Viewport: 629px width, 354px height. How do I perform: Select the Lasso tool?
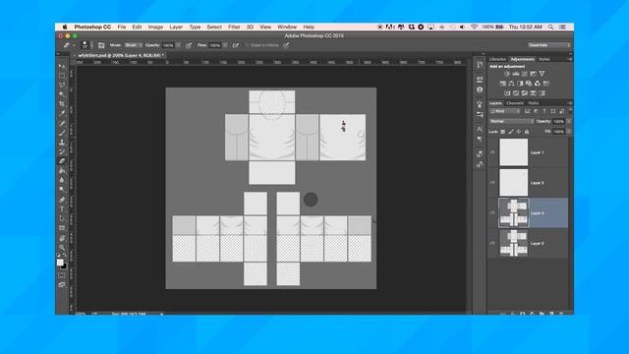click(62, 86)
